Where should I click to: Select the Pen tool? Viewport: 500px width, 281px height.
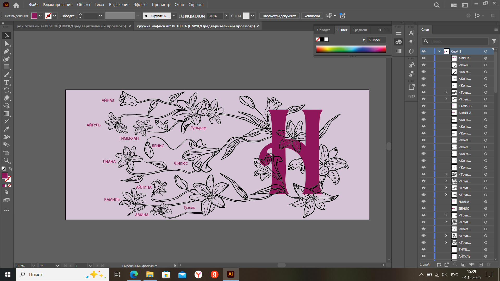click(x=7, y=51)
